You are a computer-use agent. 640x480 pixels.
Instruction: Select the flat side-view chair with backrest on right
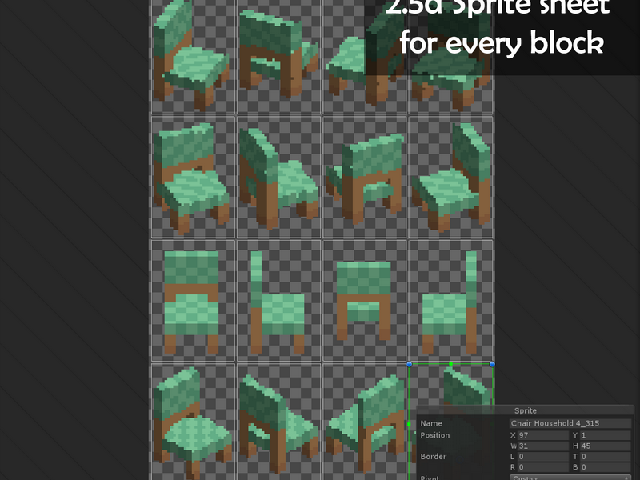click(x=450, y=301)
